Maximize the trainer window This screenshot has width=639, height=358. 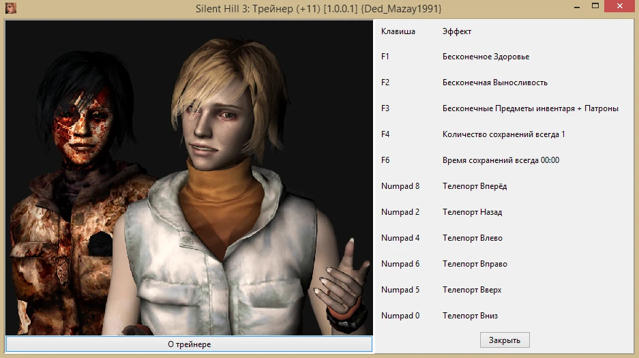click(x=595, y=6)
